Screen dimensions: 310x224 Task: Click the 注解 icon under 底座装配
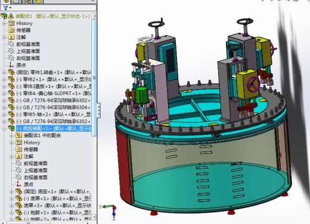(x=18, y=156)
